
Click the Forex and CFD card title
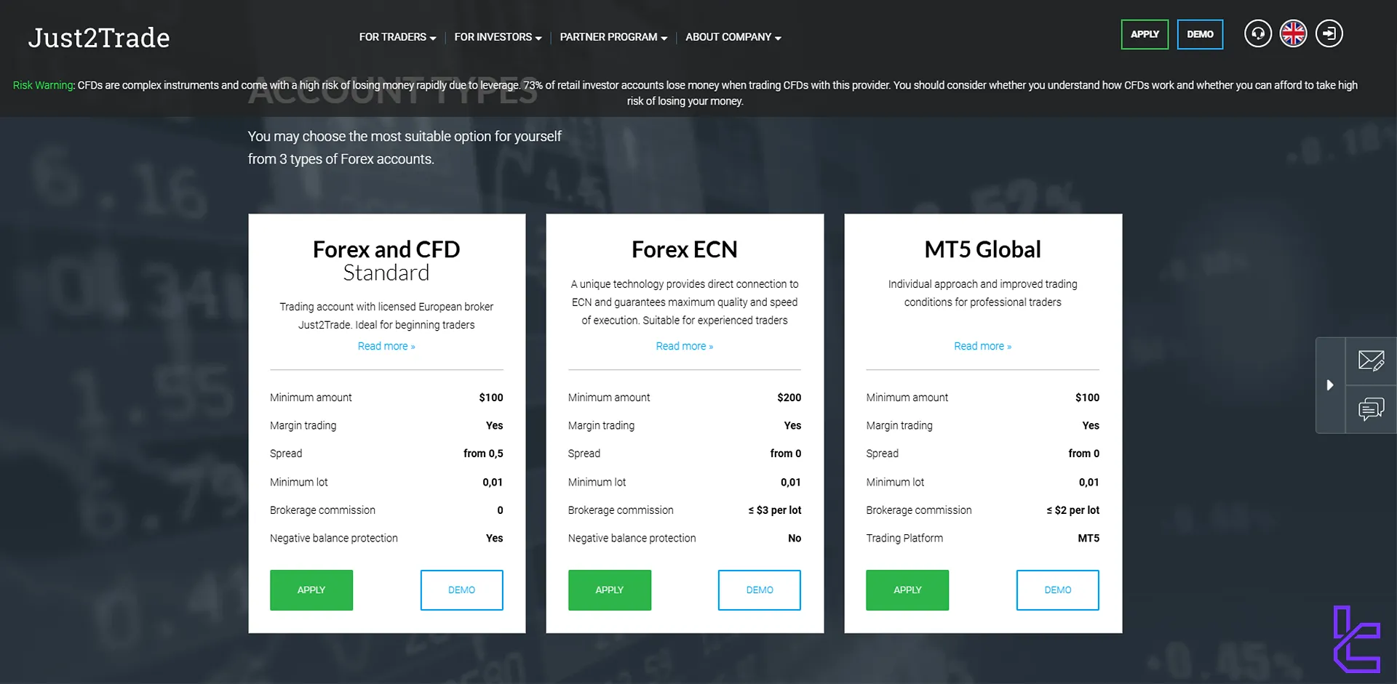(386, 249)
